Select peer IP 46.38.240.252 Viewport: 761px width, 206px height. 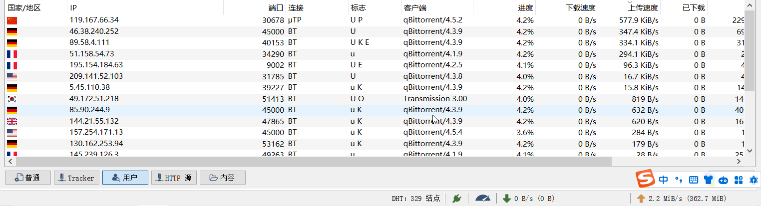[x=94, y=31]
